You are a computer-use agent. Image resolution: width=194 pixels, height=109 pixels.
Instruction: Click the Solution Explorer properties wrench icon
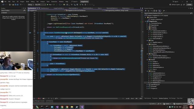pos(164,11)
